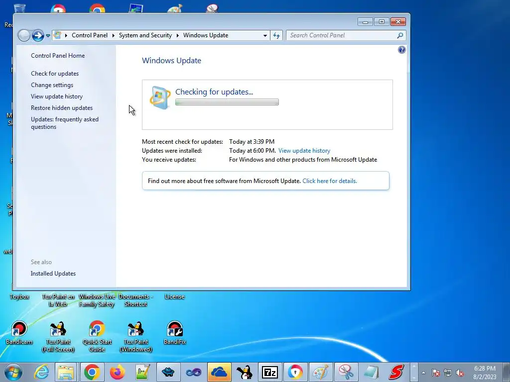
Task: Open Tux Paint penguin in the taskbar
Action: tap(244, 372)
